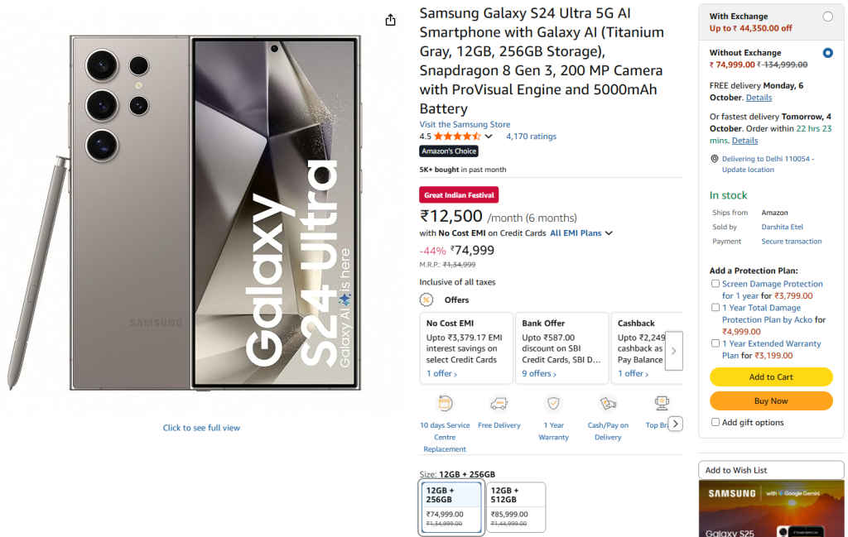Click the Amazon's Choice badge

click(448, 151)
